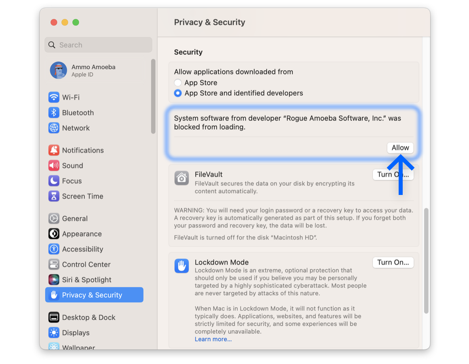469x364 pixels.
Task: Close the System Settings window
Action: (54, 22)
